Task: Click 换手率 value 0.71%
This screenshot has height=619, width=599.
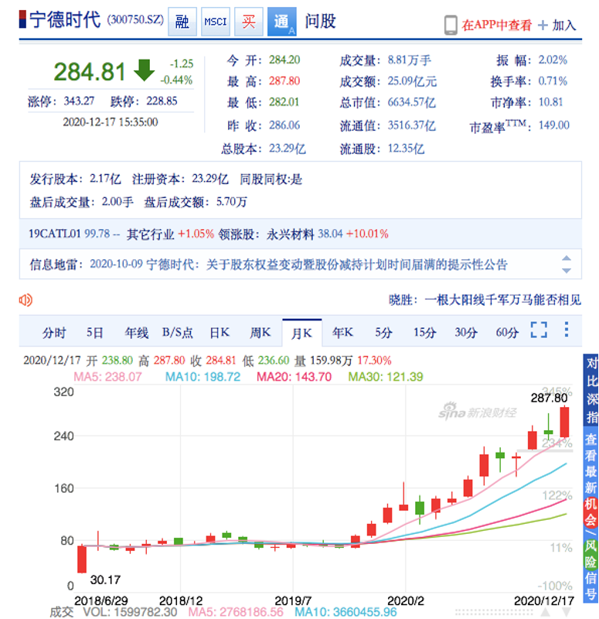Action: click(x=553, y=81)
